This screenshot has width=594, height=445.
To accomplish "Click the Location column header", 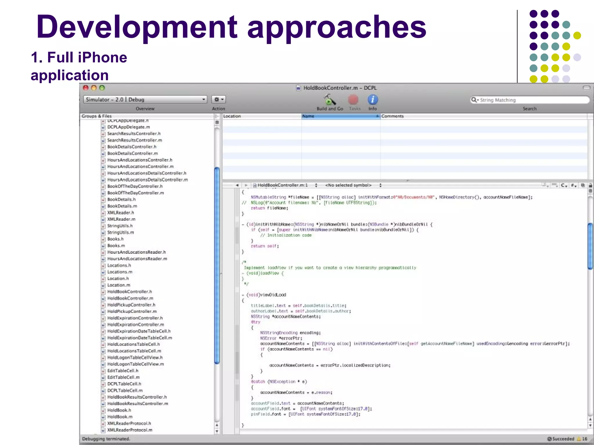I will click(x=262, y=116).
